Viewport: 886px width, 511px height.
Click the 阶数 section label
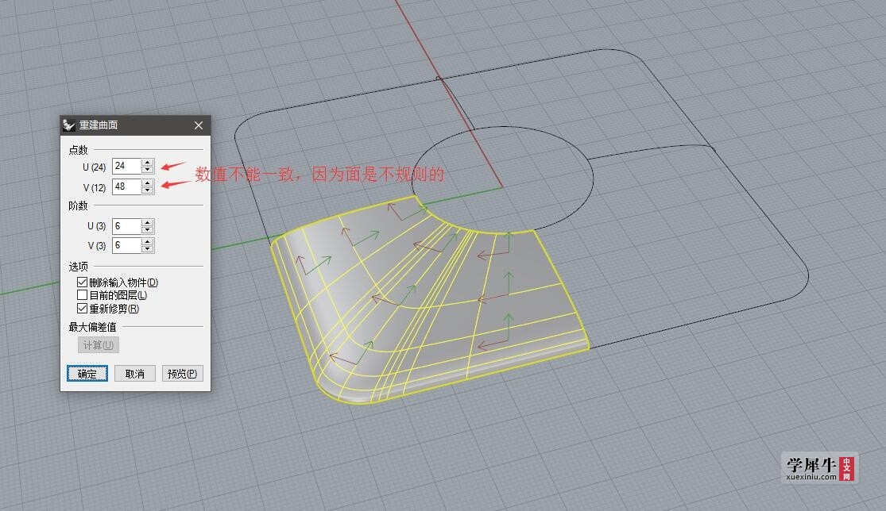pos(79,206)
